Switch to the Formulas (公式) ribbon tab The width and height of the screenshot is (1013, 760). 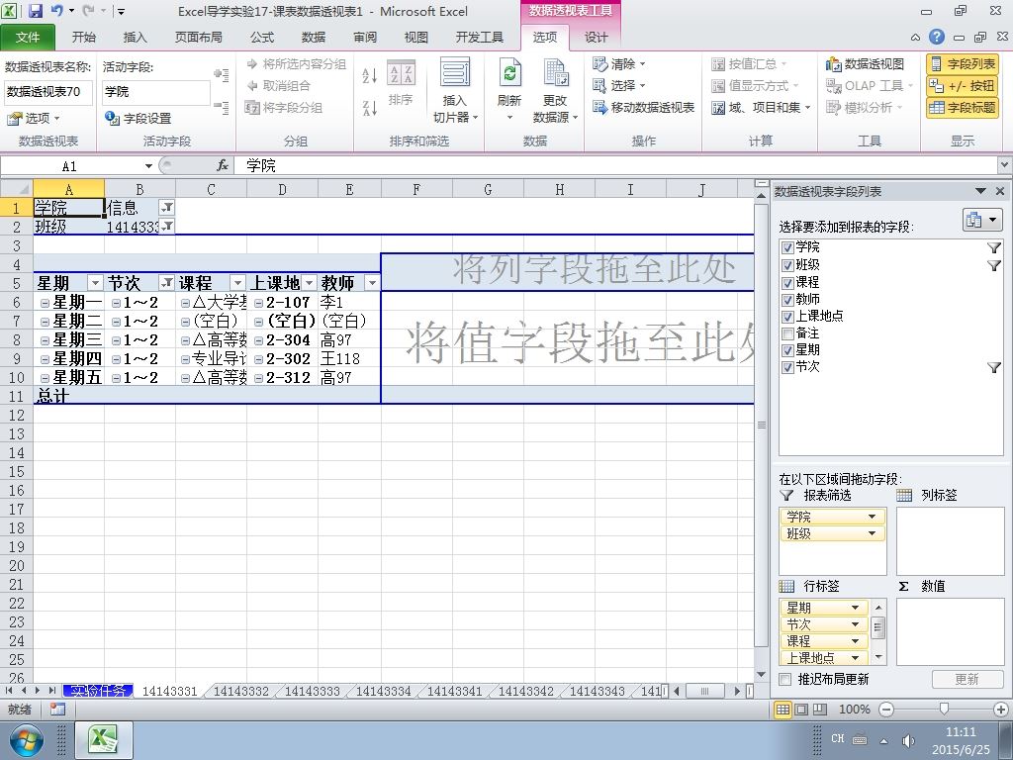pos(261,38)
